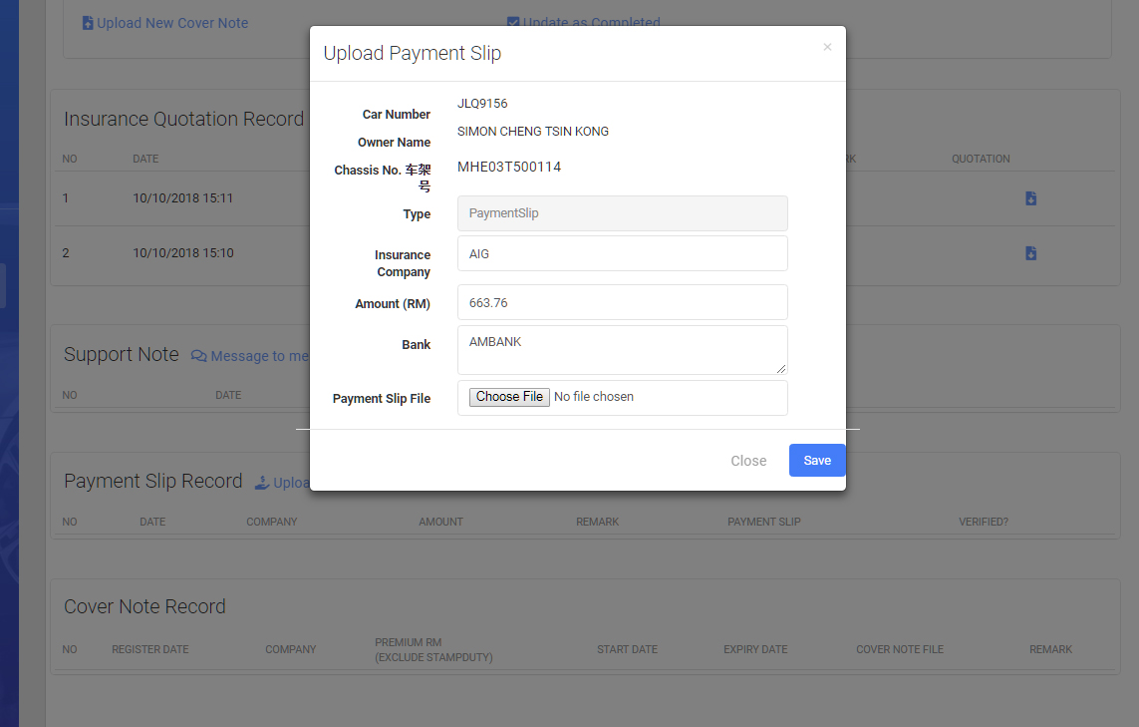Tick the Update as Completed check icon
This screenshot has height=727, width=1139.
click(513, 23)
